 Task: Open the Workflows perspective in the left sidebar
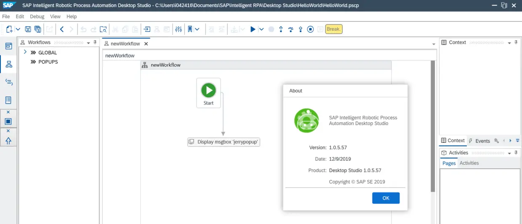pyautogui.click(x=8, y=64)
